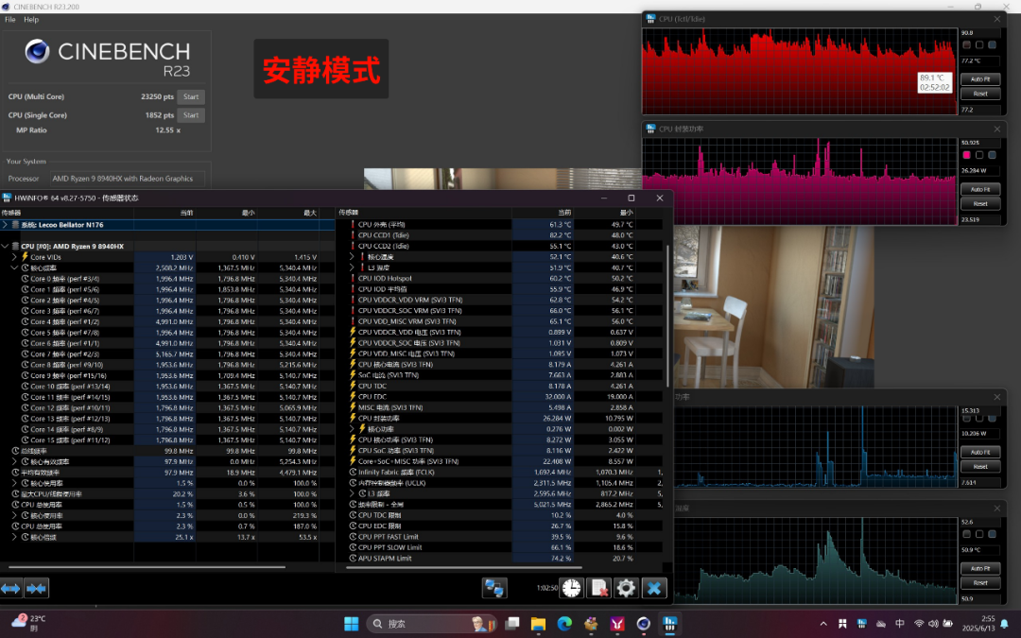Screen dimensions: 1021x638
Task: Open the Cinebench File menu
Action: click(10, 20)
